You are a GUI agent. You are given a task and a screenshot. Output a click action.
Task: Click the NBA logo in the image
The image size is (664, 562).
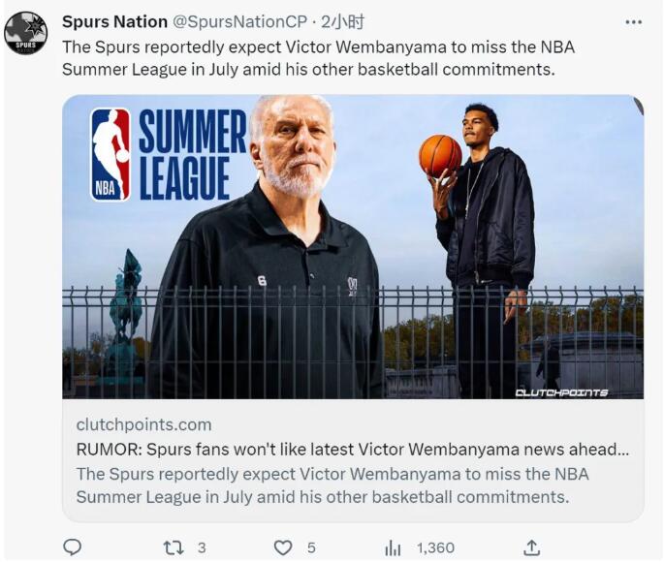point(111,154)
